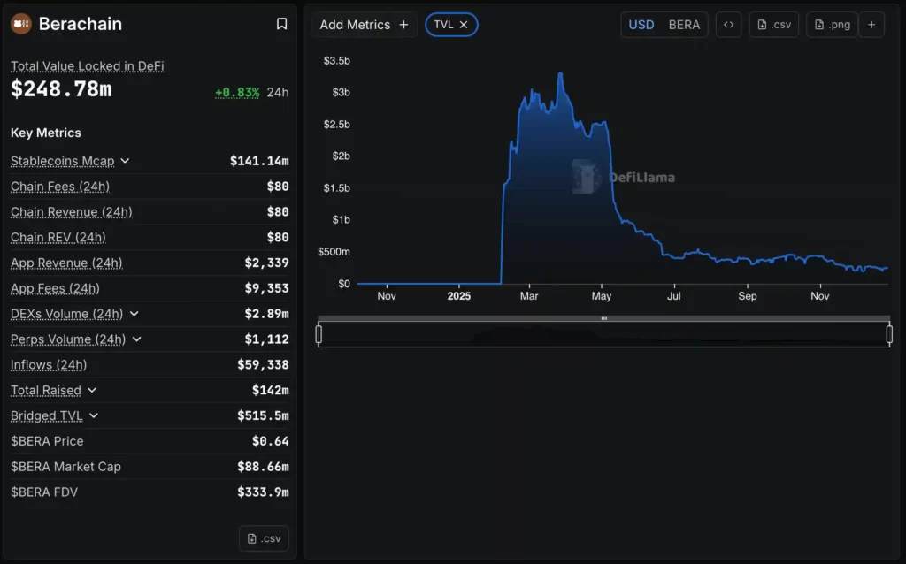Click the plus icon beside .png
Screen dimensions: 906x564
click(x=871, y=25)
